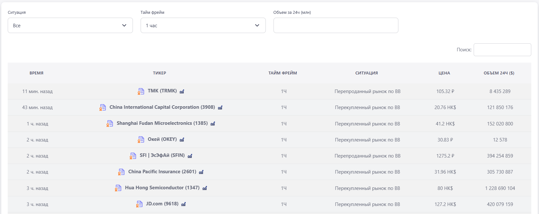Image resolution: width=539 pixels, height=214 pixels.
Task: Open the document icon beside SFI | ЭсЭфАй (SFIN)
Action: pos(133,156)
